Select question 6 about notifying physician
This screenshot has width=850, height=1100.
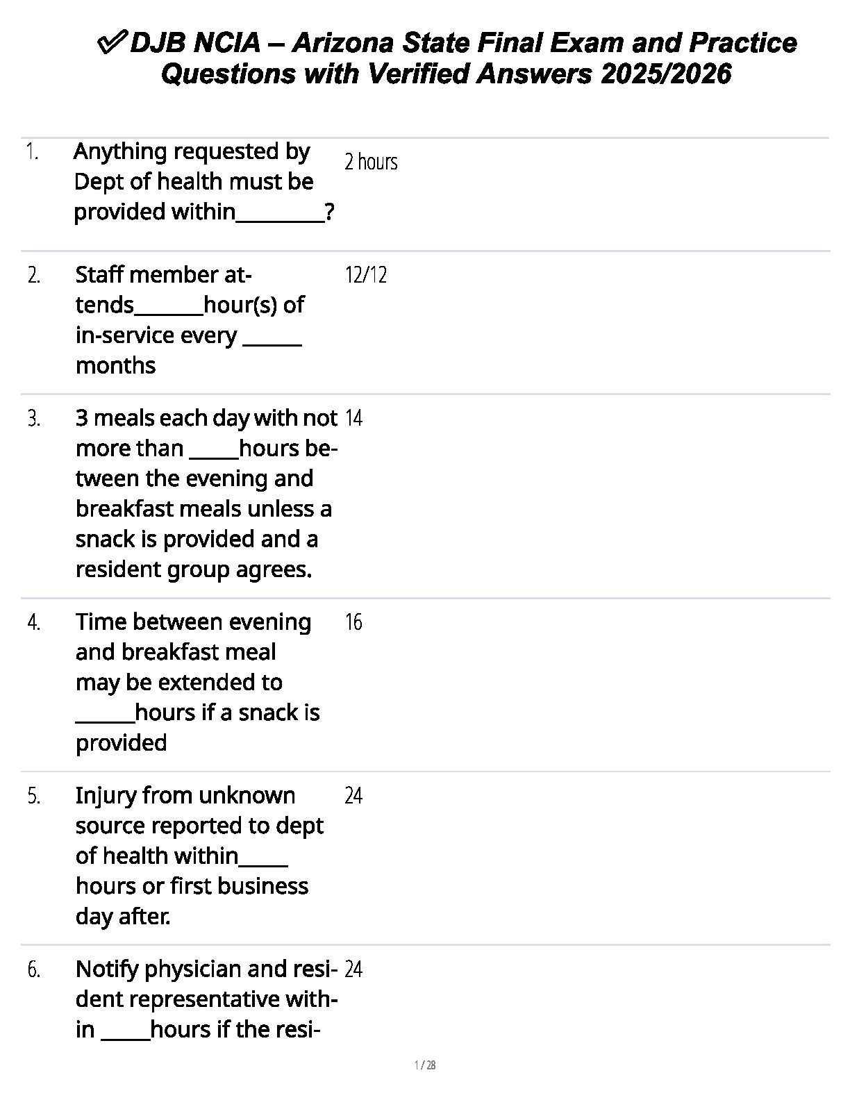tap(206, 999)
